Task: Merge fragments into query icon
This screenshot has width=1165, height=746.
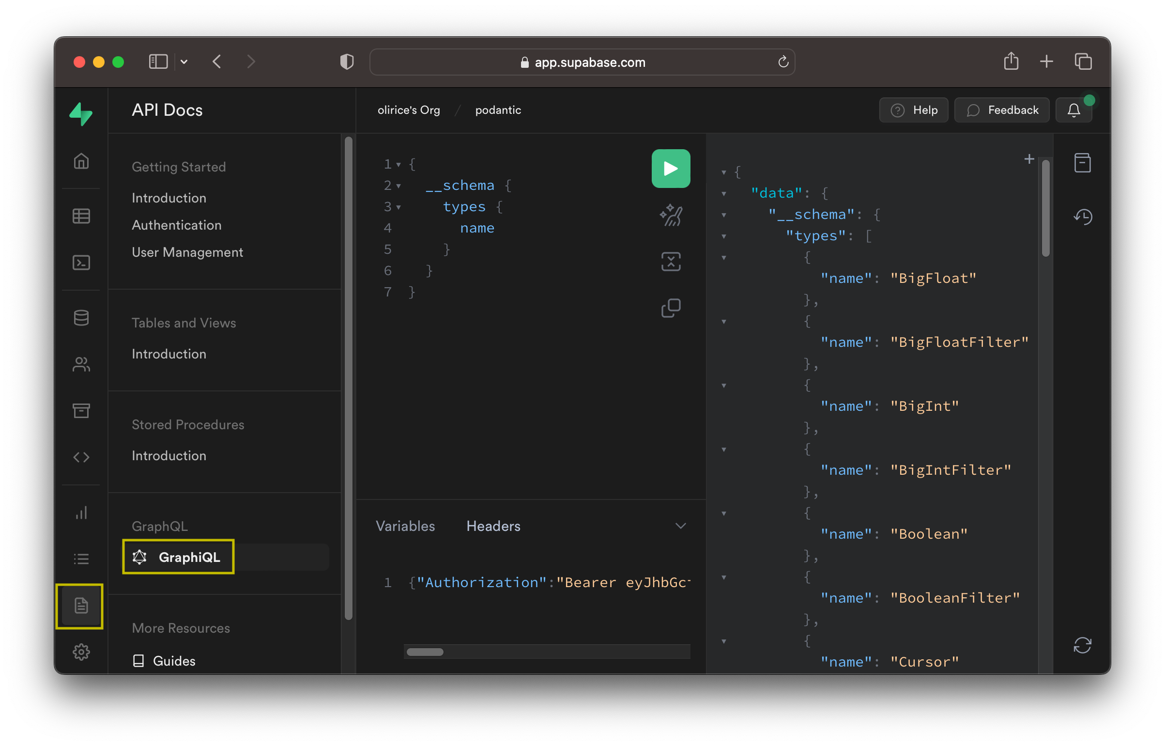Action: (671, 262)
